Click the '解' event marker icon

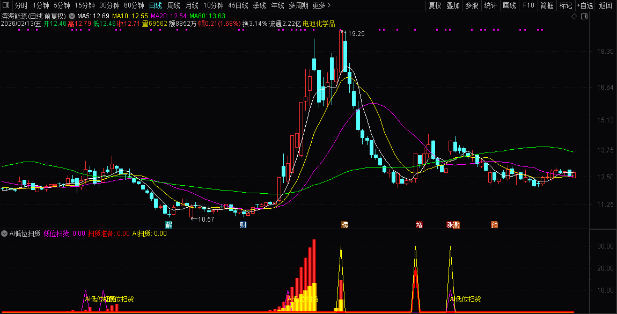[x=169, y=225]
